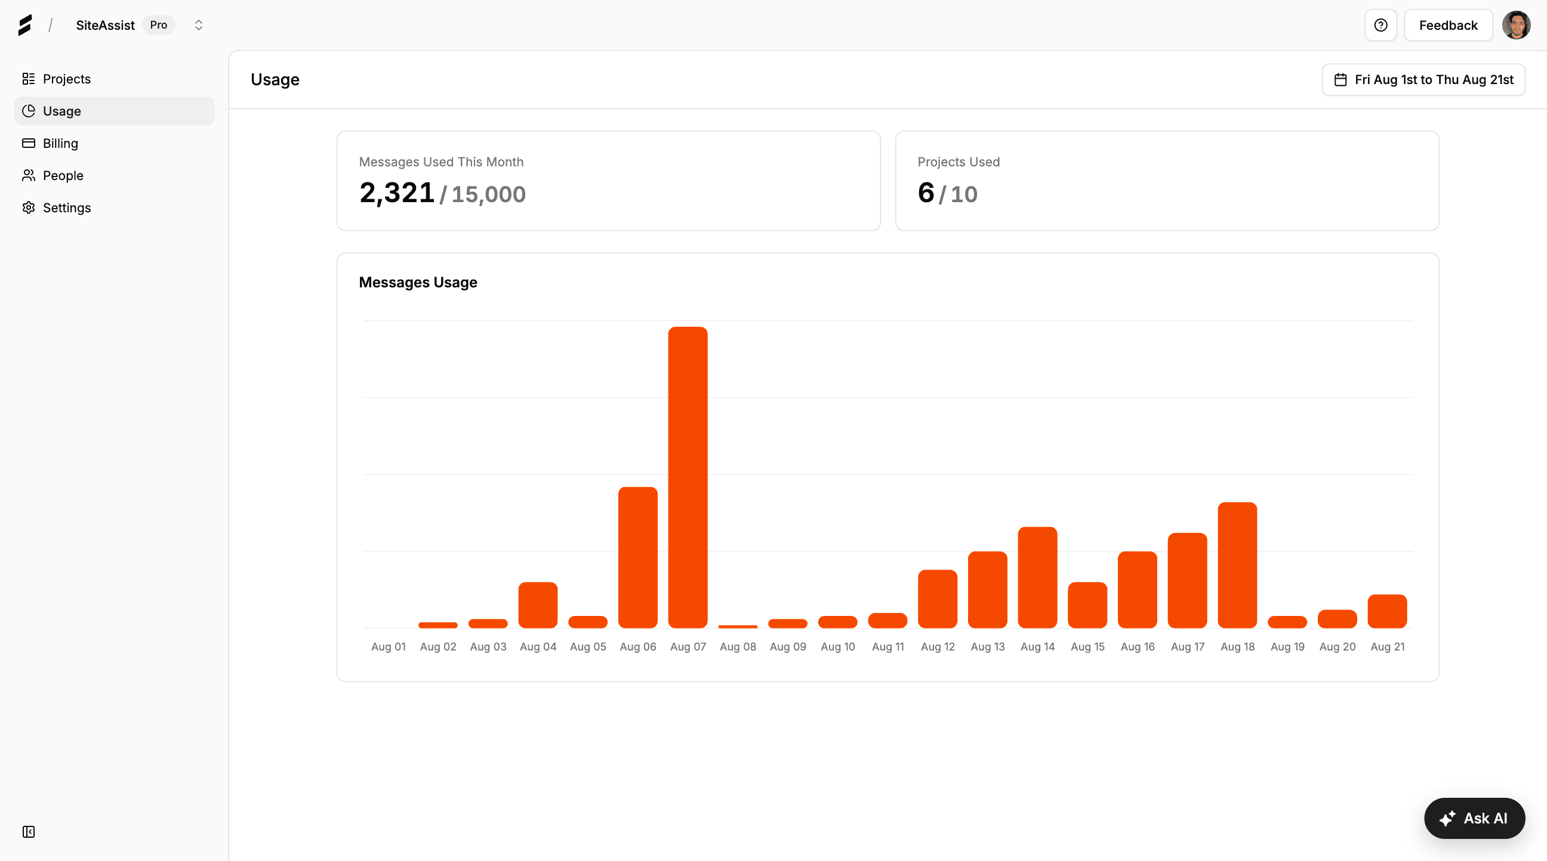Click the Feedback button

click(1448, 24)
